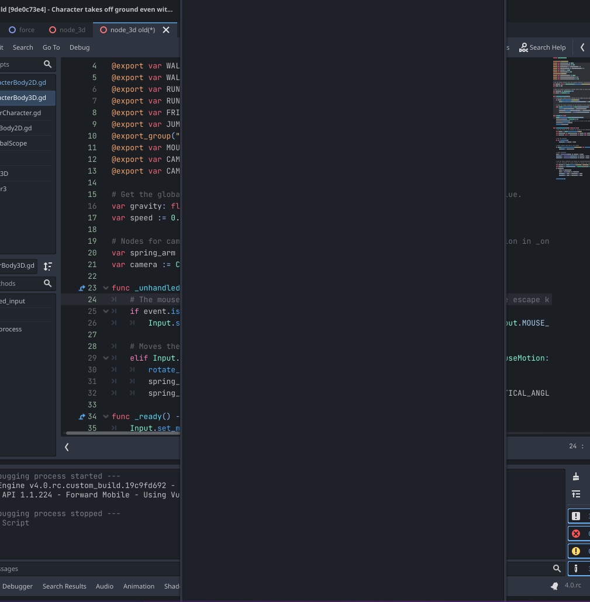
Task: Collapse the func _unhandled fold arrow on line 23
Action: pos(105,288)
